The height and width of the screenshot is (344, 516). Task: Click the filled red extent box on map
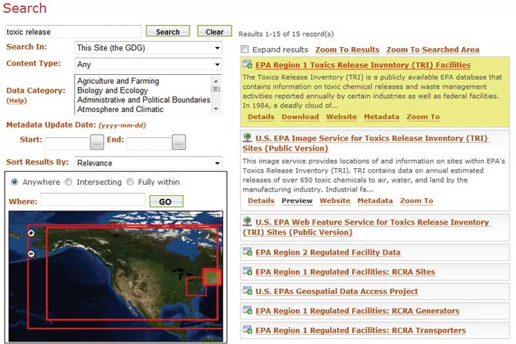coord(212,276)
